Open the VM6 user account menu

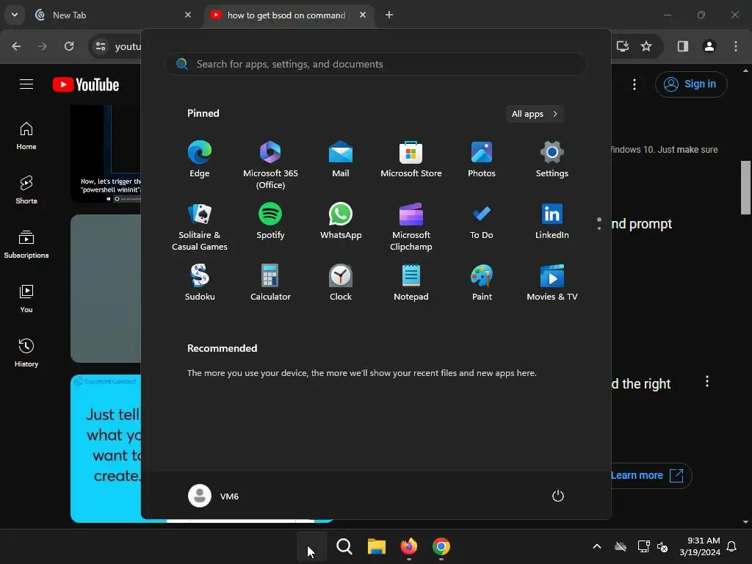(x=214, y=496)
